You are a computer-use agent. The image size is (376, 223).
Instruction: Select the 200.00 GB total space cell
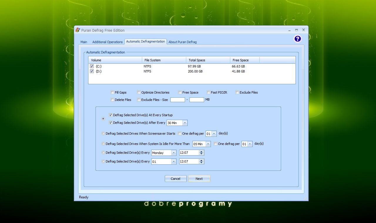[x=195, y=71]
